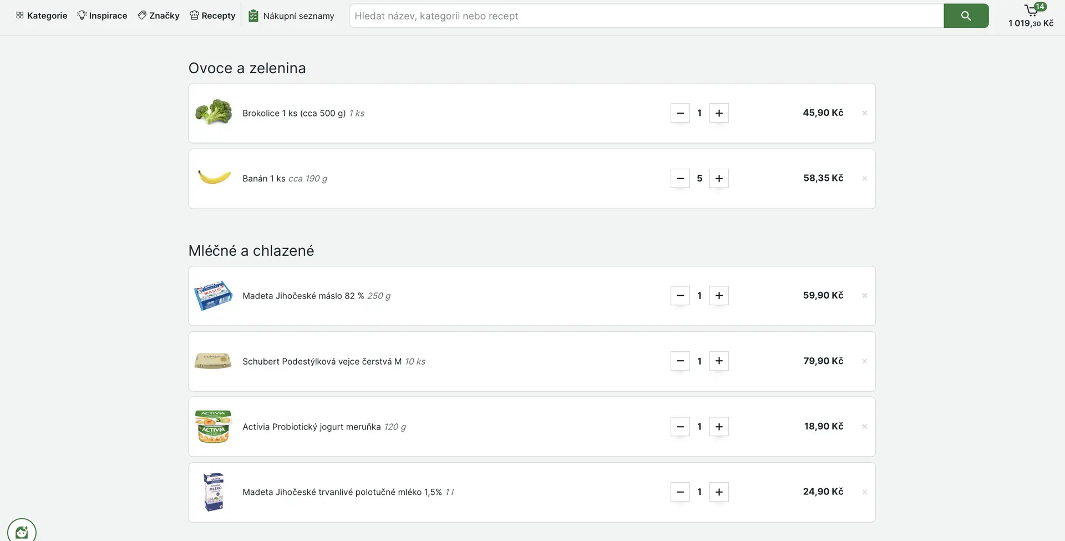Image resolution: width=1065 pixels, height=541 pixels.
Task: Click the product search input field
Action: click(647, 16)
